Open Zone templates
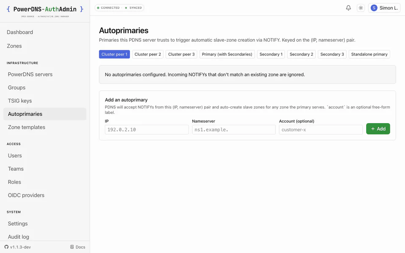The height and width of the screenshot is (253, 405). [x=26, y=127]
